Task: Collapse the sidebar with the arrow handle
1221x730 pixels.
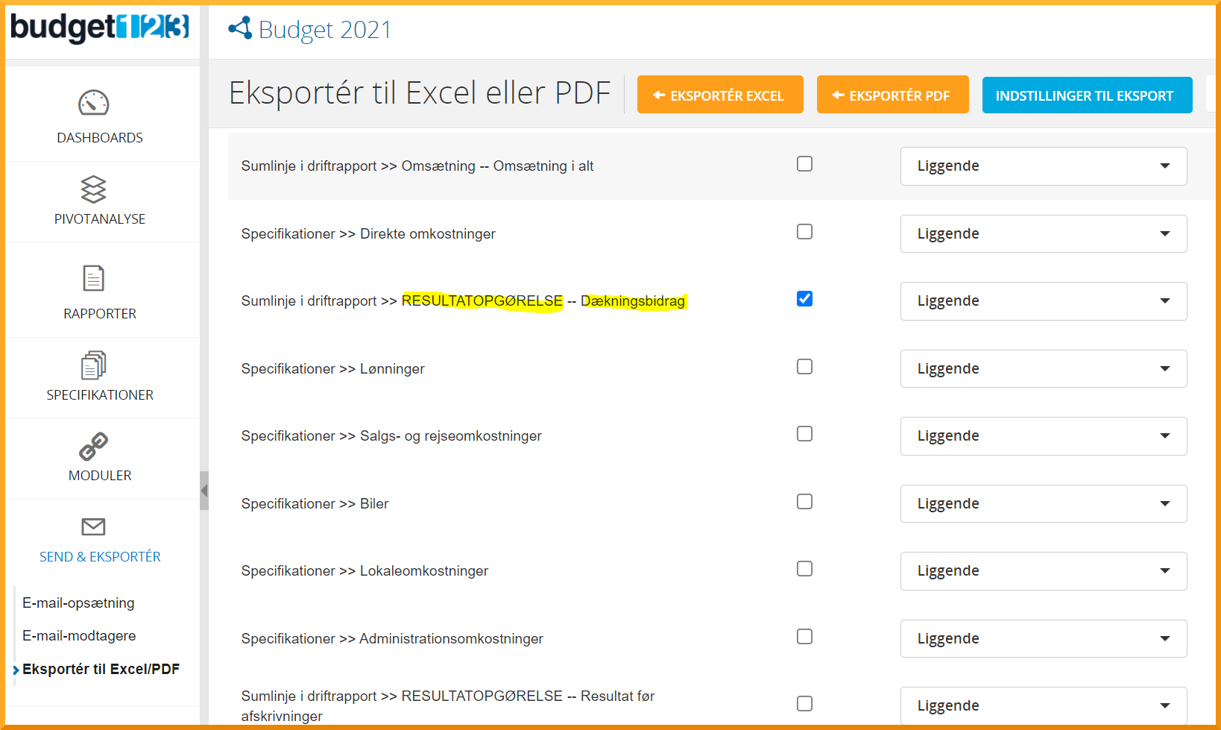Action: point(203,491)
